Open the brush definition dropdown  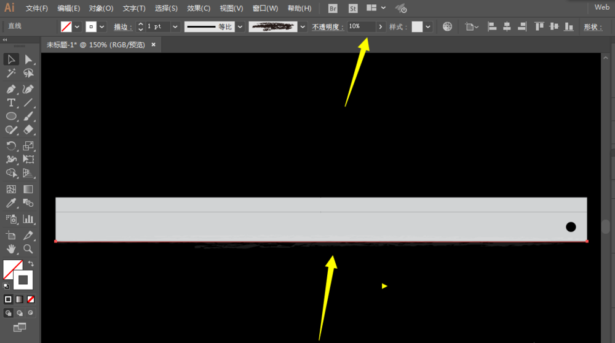pyautogui.click(x=303, y=26)
